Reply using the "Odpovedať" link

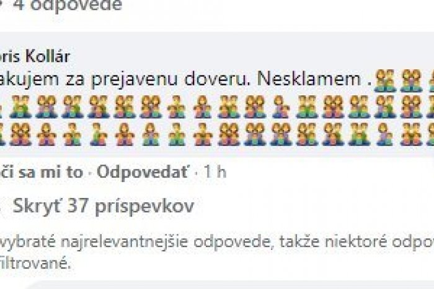pyautogui.click(x=143, y=172)
